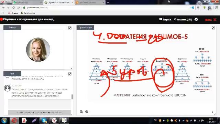Open the Windows Start menu
This screenshot has height=124, width=220.
(x=4, y=121)
